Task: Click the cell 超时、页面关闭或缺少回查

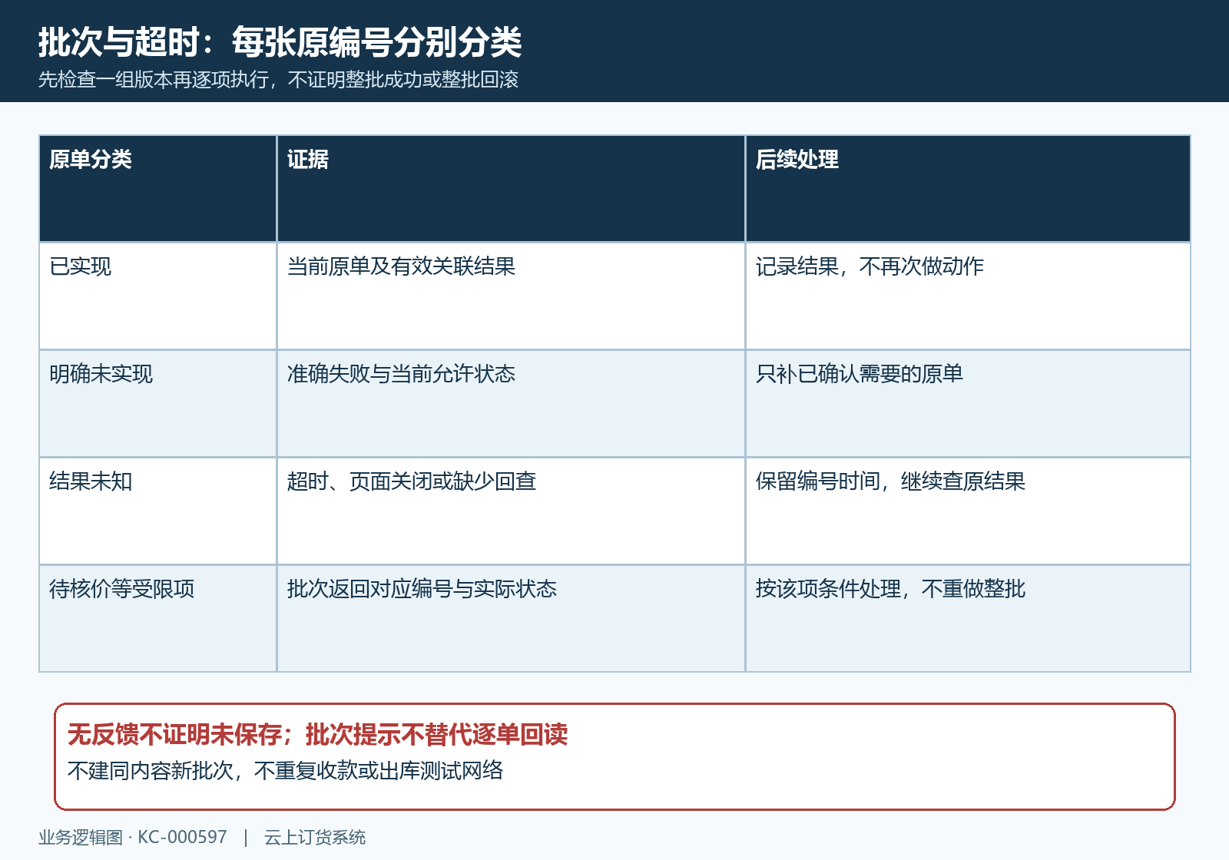Action: point(511,511)
